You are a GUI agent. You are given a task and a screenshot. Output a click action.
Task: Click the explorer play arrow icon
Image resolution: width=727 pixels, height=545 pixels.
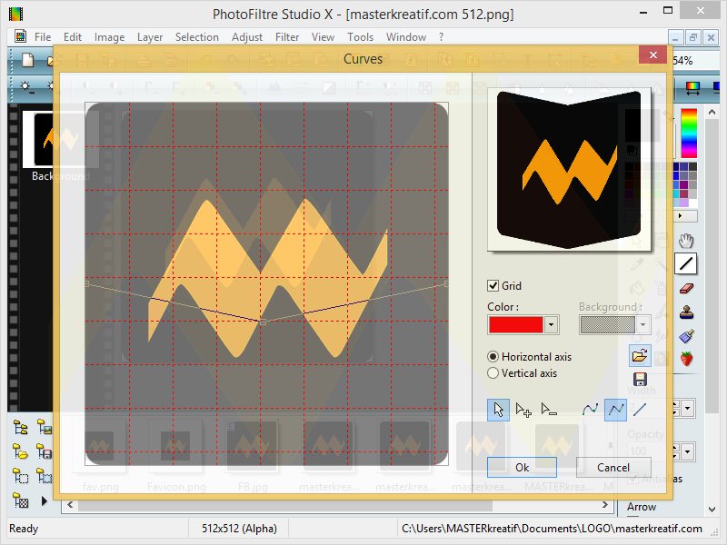44,500
